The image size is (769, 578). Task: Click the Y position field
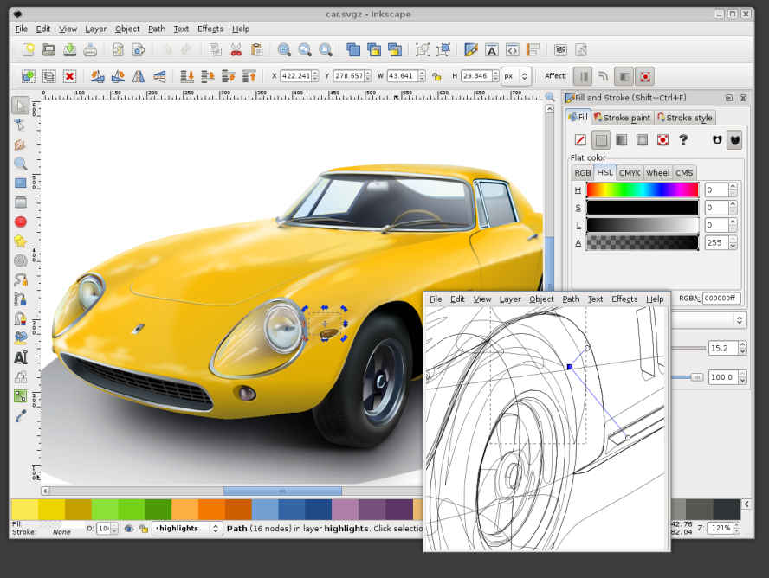pyautogui.click(x=348, y=76)
